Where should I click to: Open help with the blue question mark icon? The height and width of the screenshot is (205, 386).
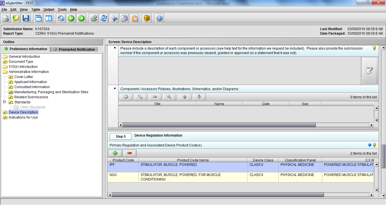pos(159,18)
